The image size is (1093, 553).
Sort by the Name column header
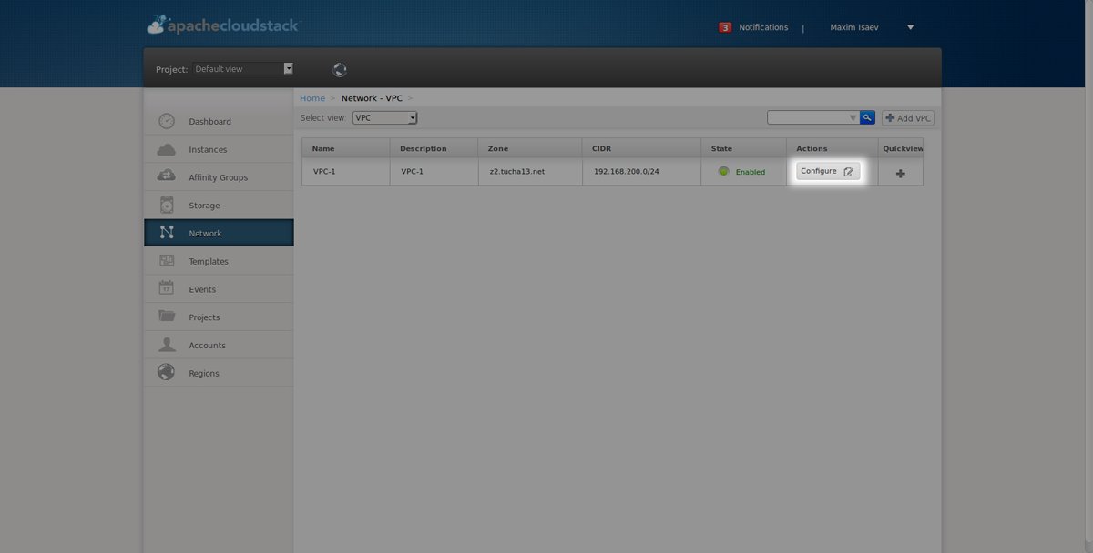pos(346,148)
